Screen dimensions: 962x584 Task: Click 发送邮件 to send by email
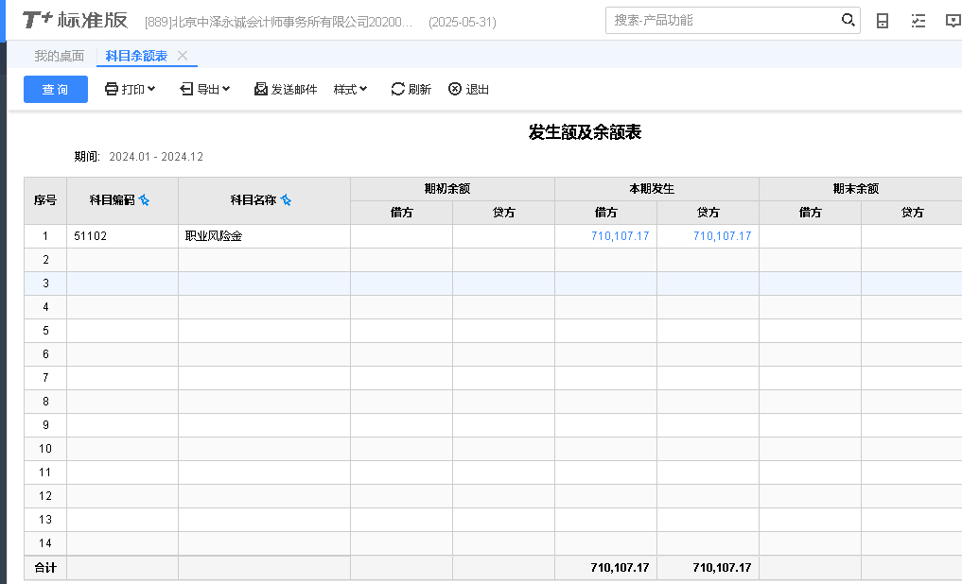286,89
